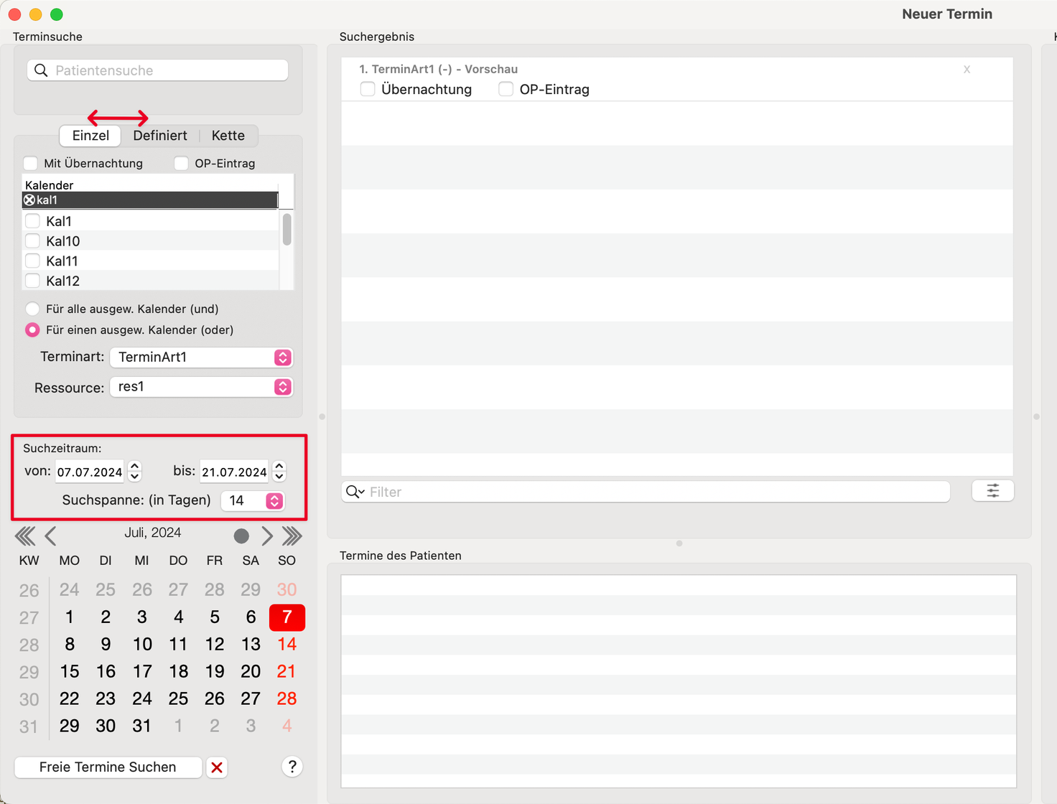The image size is (1057, 804).
Task: Open the Suchspanne days dropdown
Action: click(x=252, y=500)
